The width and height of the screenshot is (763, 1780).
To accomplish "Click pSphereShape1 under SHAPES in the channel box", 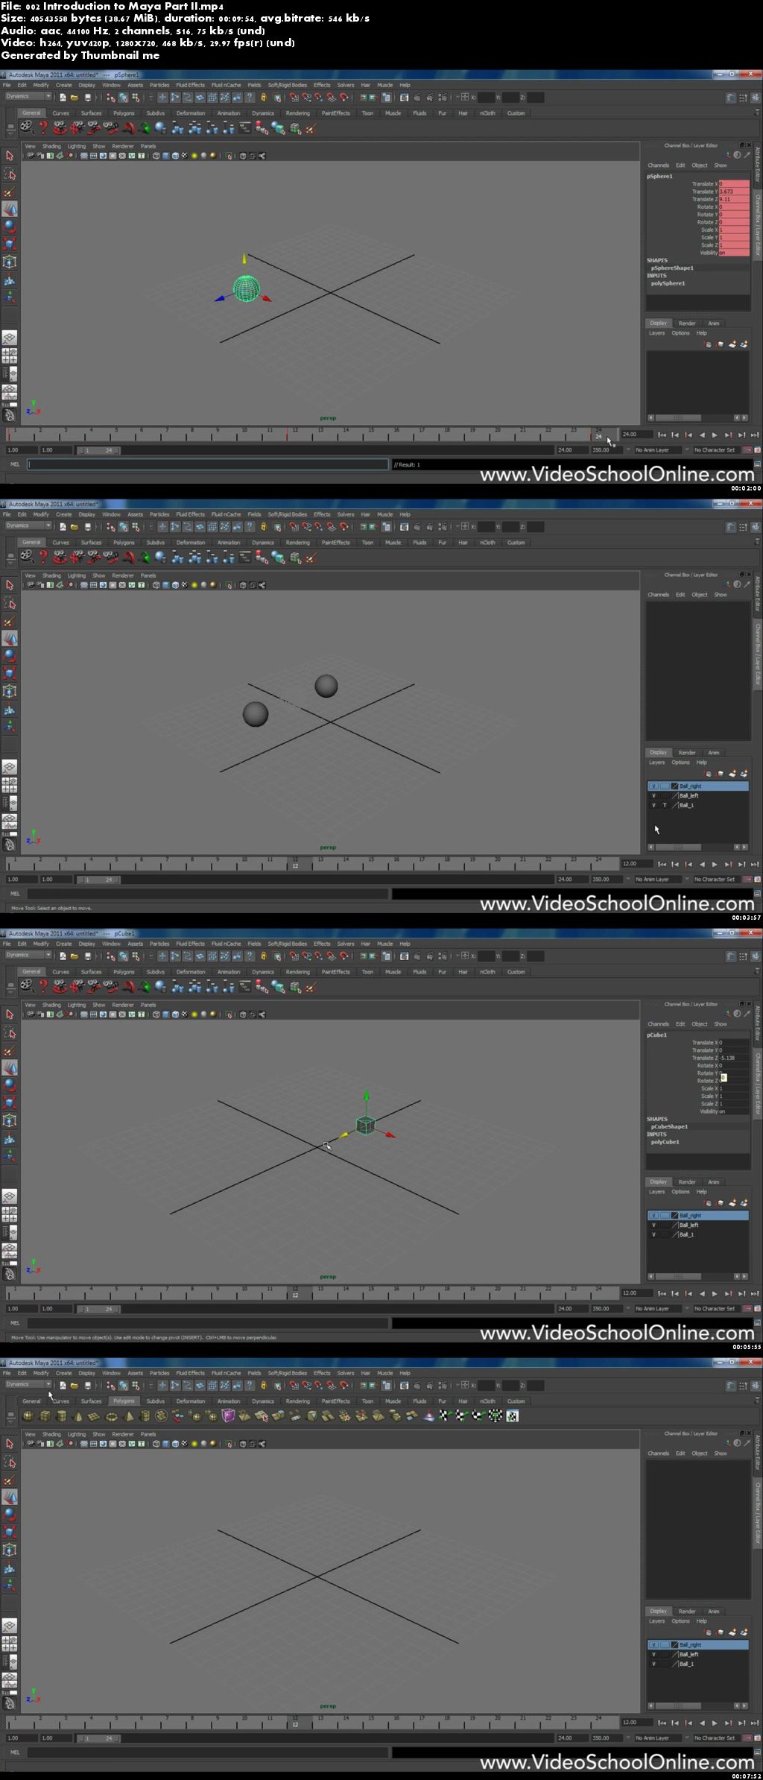I will pos(672,268).
